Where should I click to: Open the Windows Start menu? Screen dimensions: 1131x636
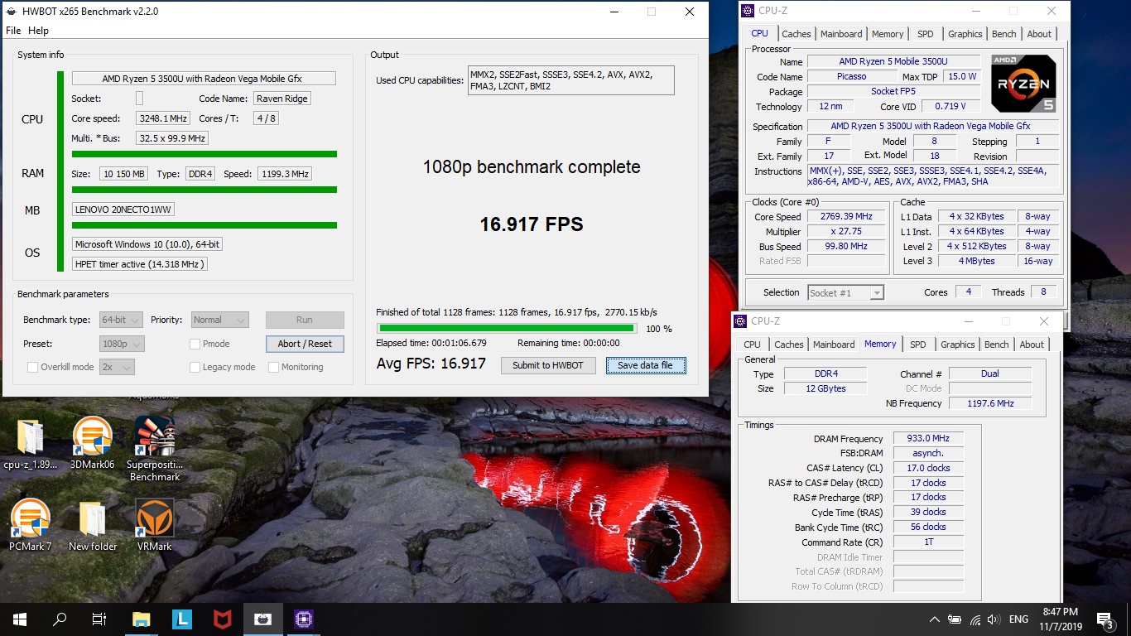point(20,619)
